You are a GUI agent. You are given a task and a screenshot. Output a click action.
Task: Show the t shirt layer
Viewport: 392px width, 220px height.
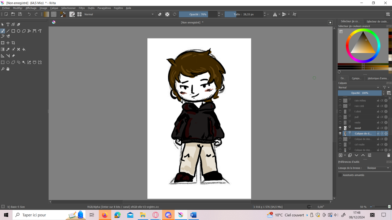point(340,112)
